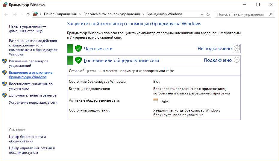
Task: Click shield icon beside notification settings
Action: [x=4, y=61]
